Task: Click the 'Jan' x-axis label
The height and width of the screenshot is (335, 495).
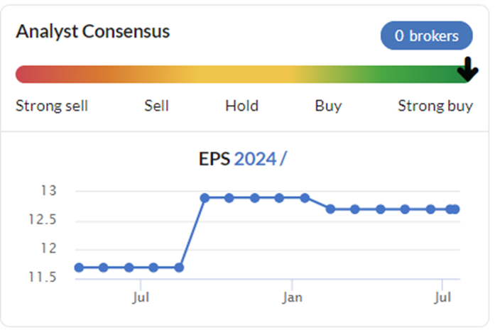Action: point(292,297)
